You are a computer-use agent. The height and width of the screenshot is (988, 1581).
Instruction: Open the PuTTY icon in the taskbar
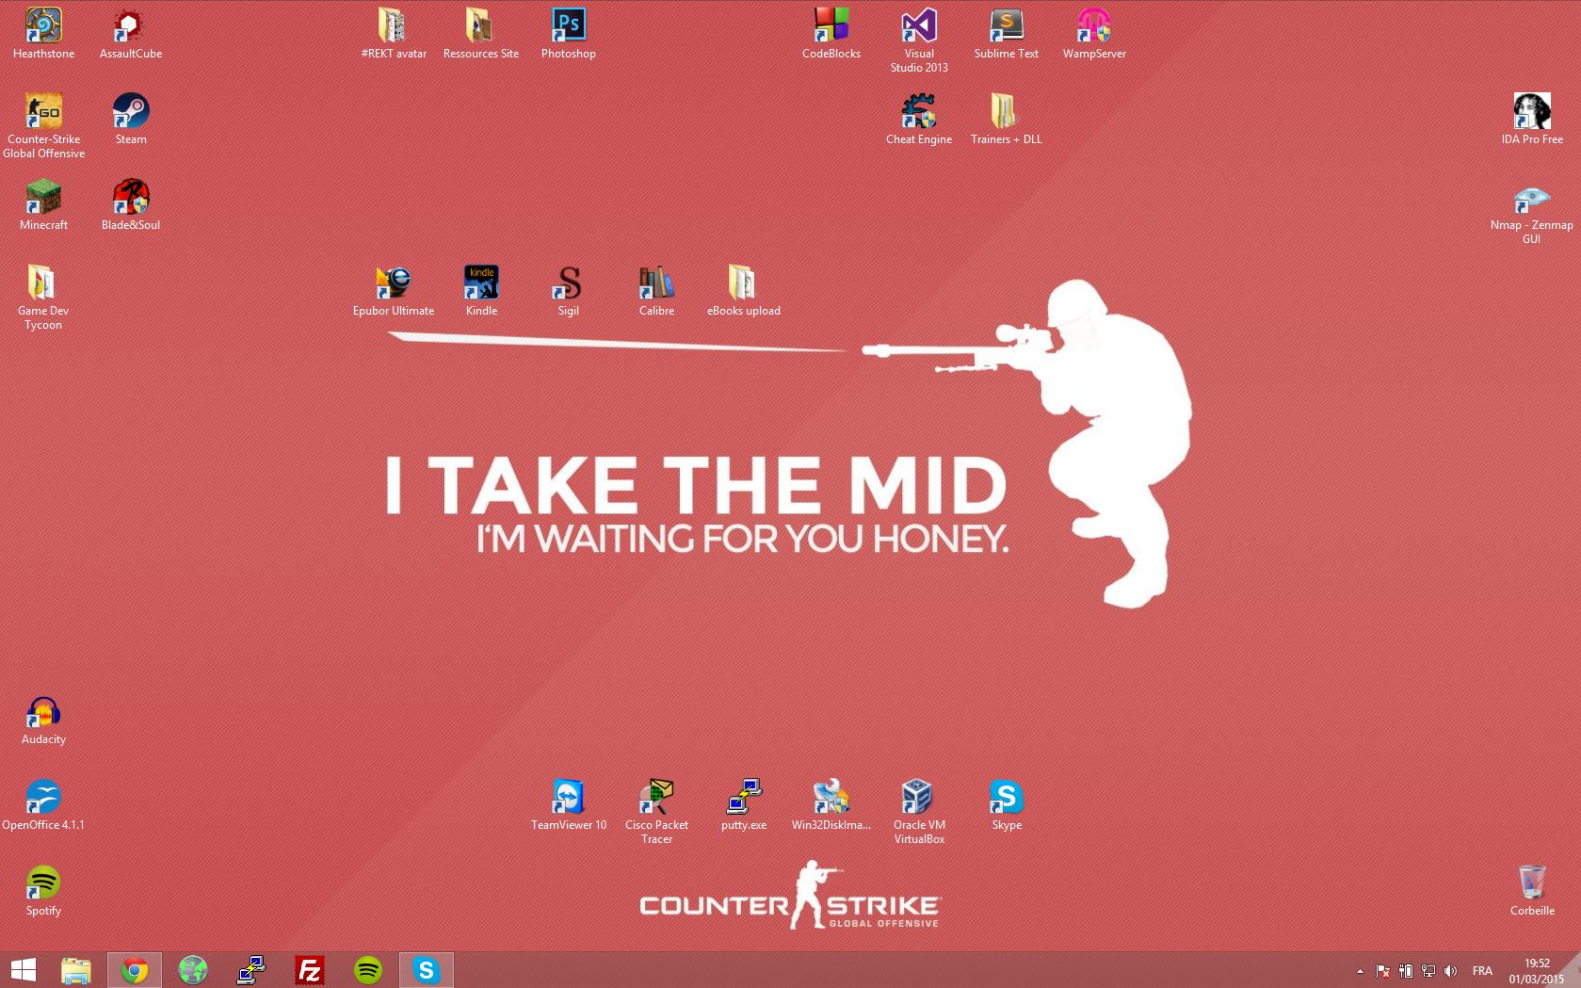point(251,970)
